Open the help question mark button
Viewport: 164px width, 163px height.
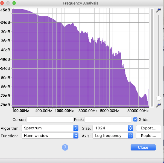[65, 147]
